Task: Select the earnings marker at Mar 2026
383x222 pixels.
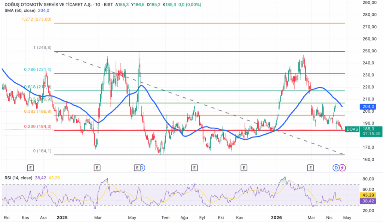Action: point(310,168)
